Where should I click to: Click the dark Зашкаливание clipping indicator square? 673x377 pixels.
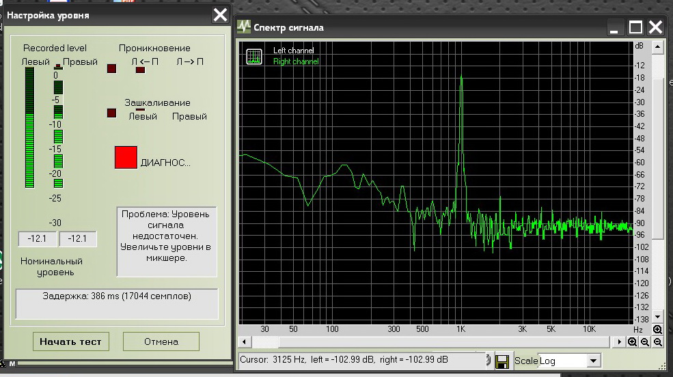(x=111, y=113)
